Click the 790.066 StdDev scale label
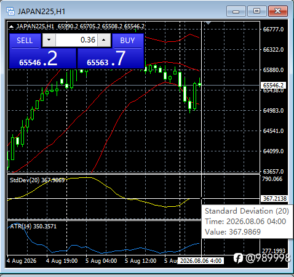Image resolution: width=294 pixels, height=277 pixels. pos(272,179)
